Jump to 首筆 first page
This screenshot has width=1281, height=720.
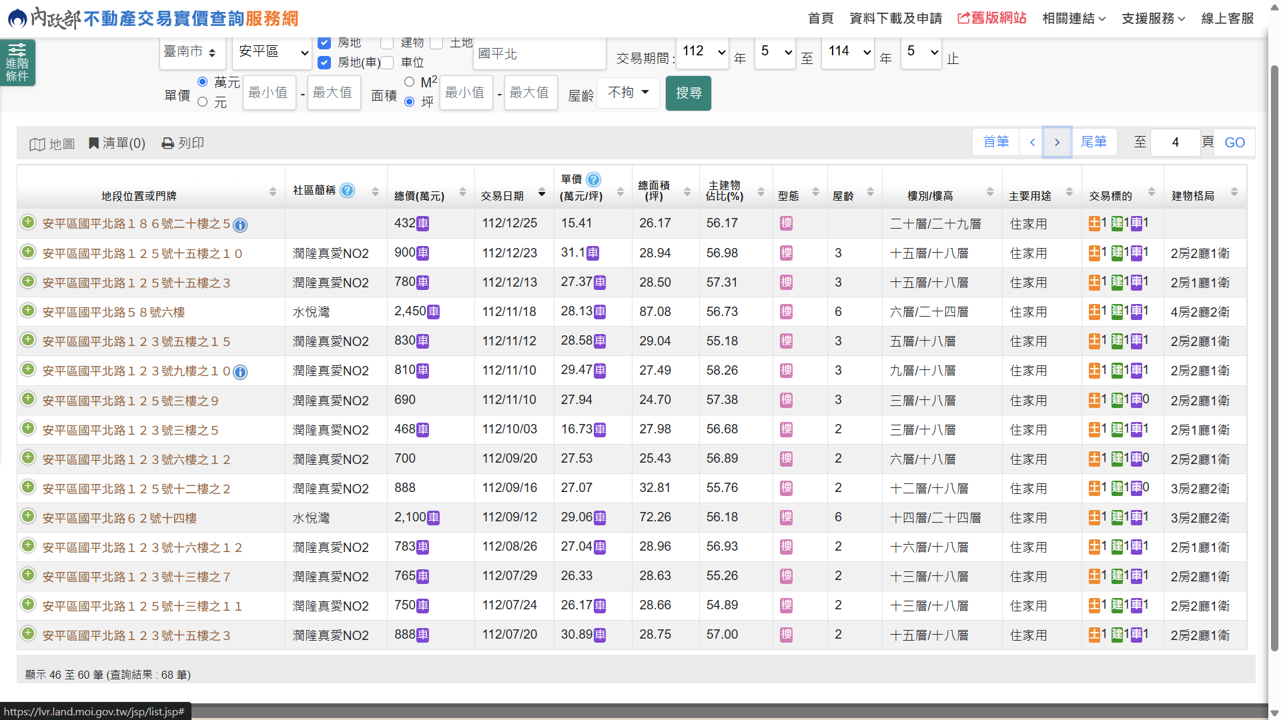click(x=996, y=142)
